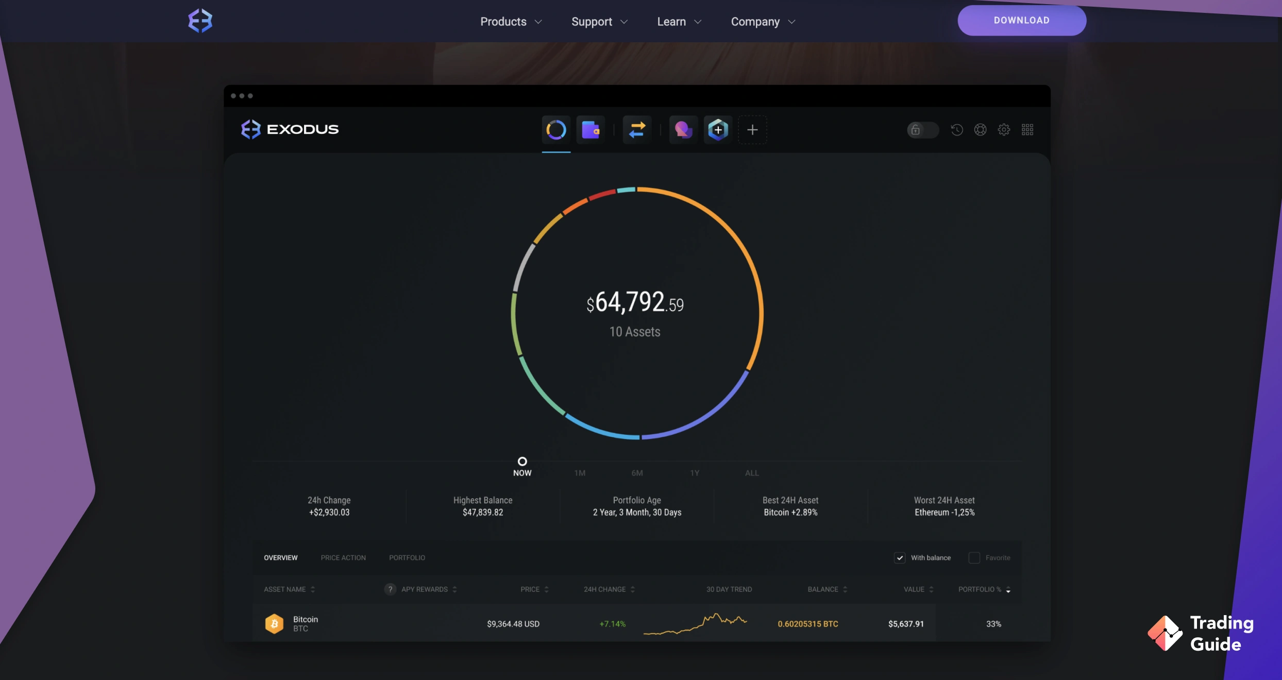Click the Exodus wordmark logo in app
1282x680 pixels.
pos(290,129)
